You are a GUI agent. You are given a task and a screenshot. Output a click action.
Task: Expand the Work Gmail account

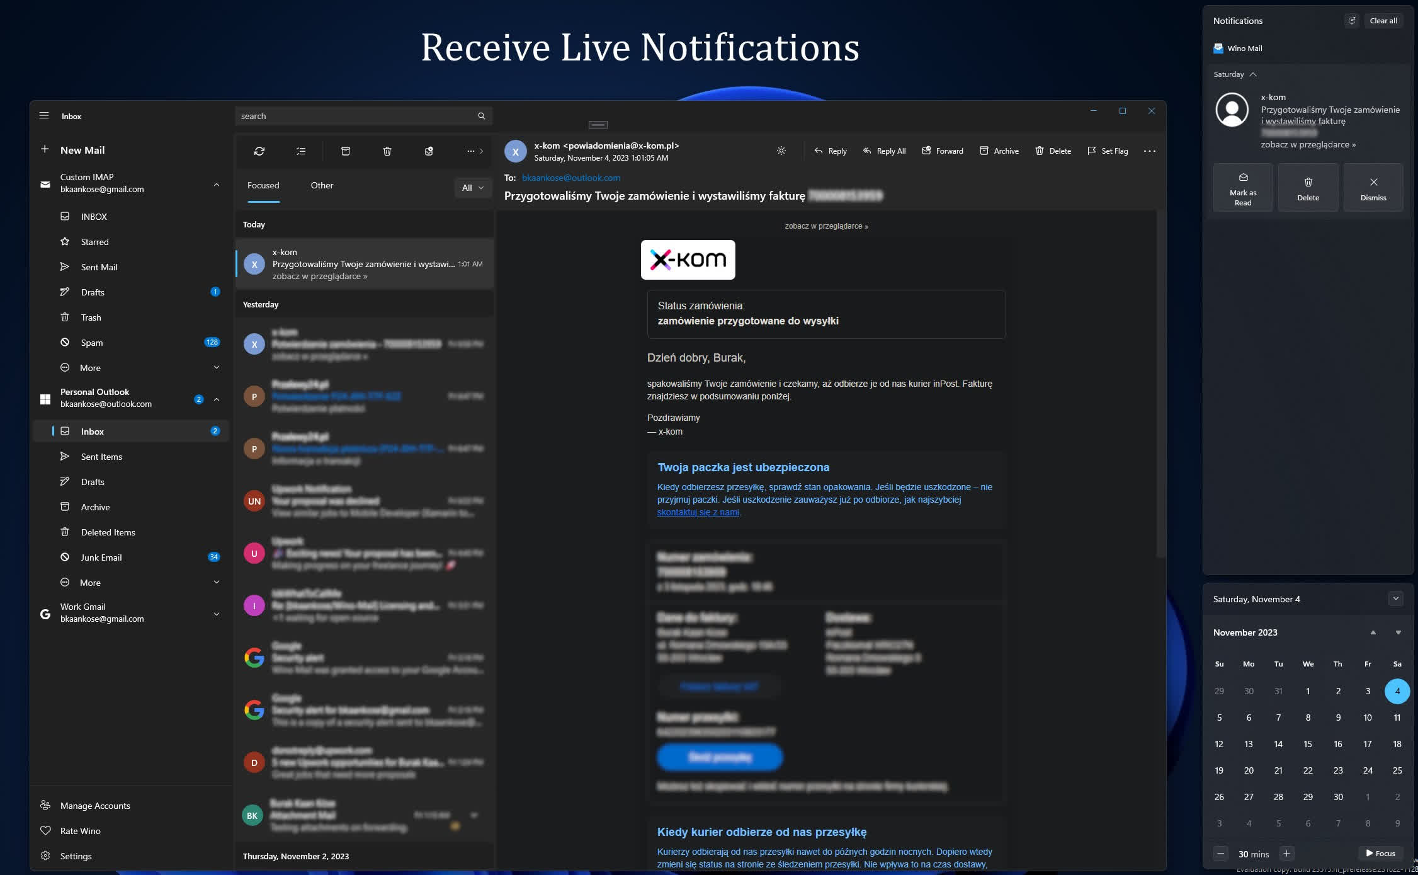[217, 614]
